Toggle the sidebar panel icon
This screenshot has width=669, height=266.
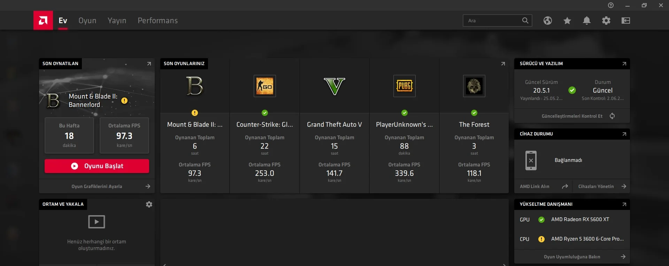[x=626, y=21]
